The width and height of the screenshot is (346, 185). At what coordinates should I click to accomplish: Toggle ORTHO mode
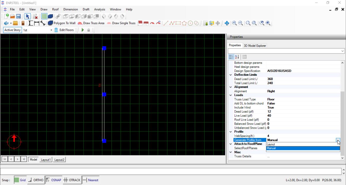[36, 180]
